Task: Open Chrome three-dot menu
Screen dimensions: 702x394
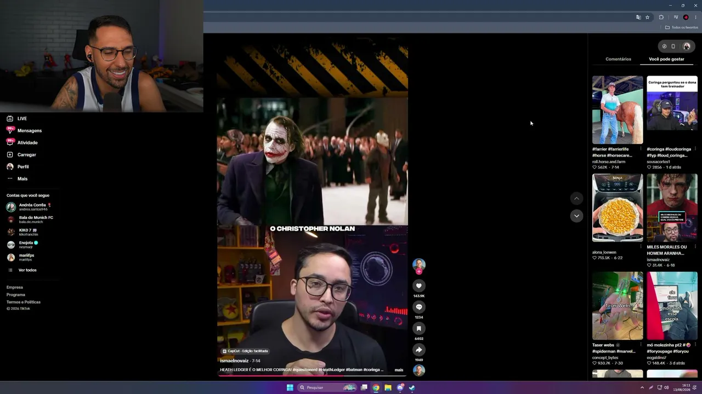Action: (695, 18)
